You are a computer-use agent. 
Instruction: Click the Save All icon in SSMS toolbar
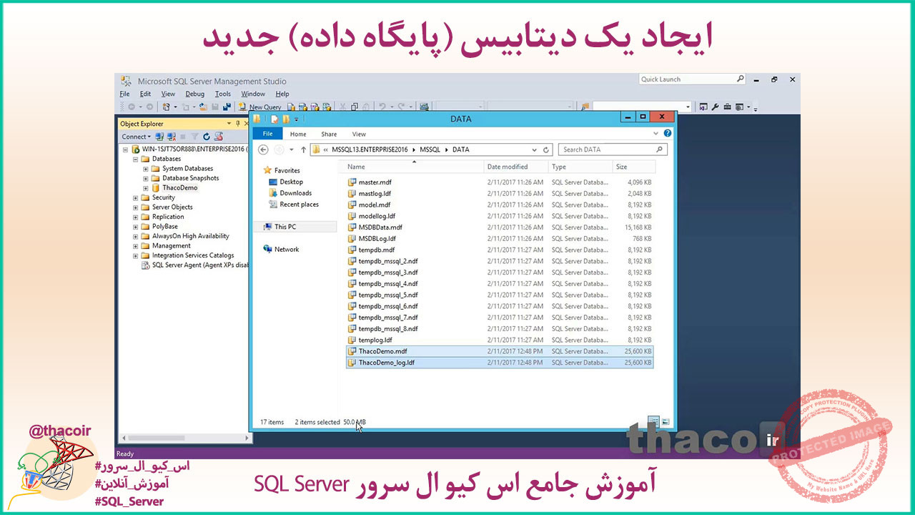coord(227,107)
